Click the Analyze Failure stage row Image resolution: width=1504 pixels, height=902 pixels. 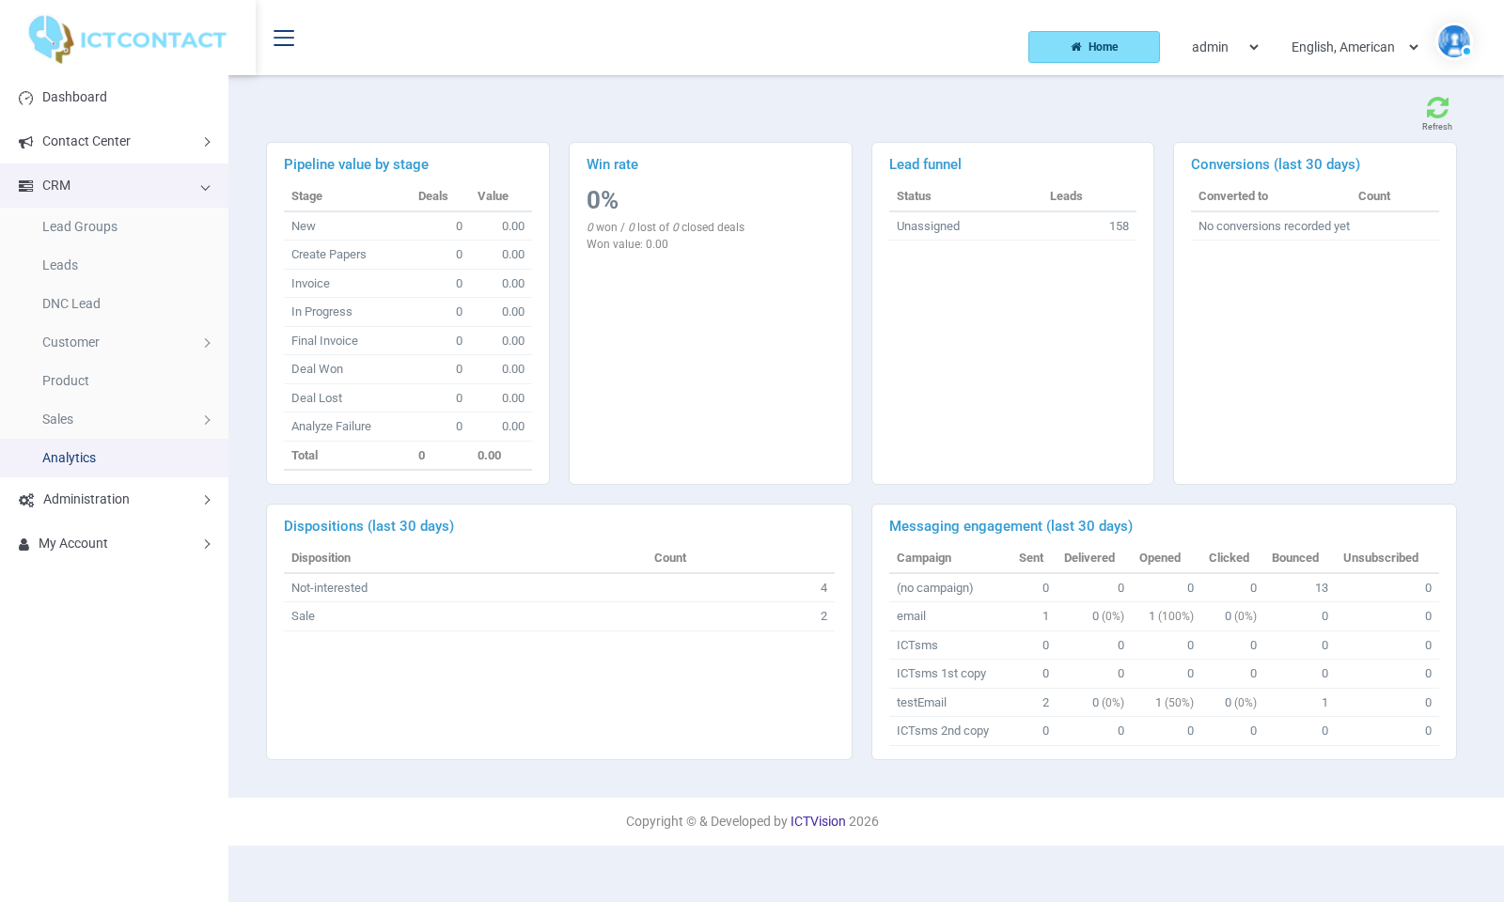tap(408, 427)
